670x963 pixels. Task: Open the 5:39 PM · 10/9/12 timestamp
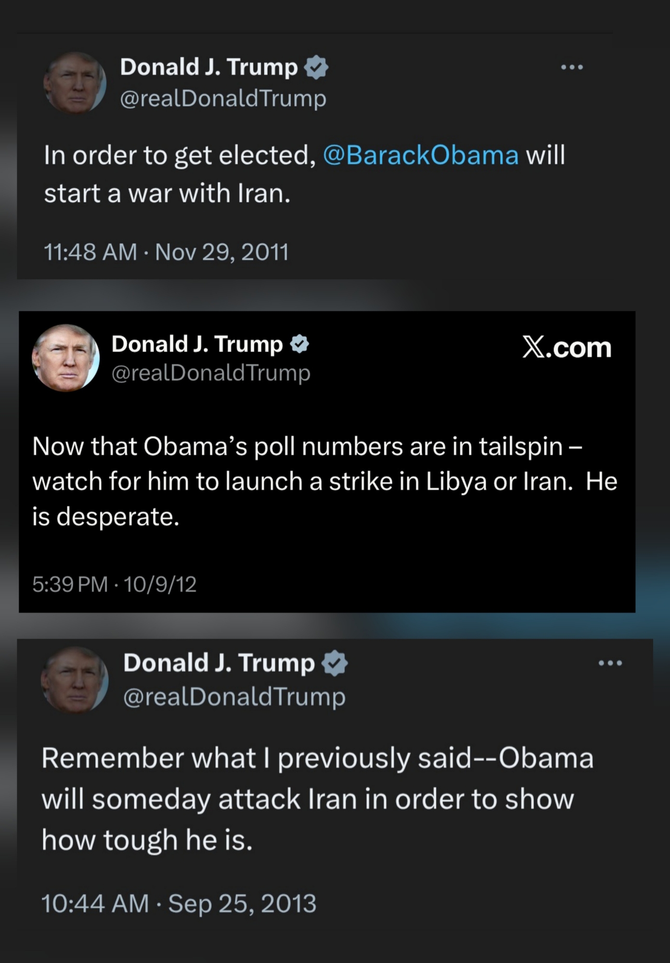point(115,585)
